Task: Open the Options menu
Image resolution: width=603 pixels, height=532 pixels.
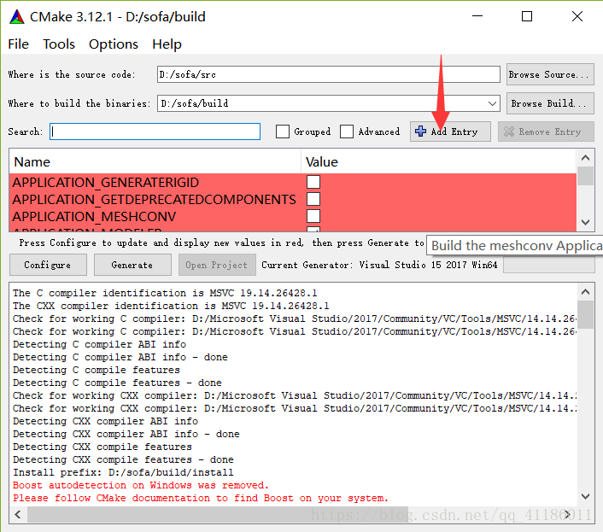Action: (114, 44)
